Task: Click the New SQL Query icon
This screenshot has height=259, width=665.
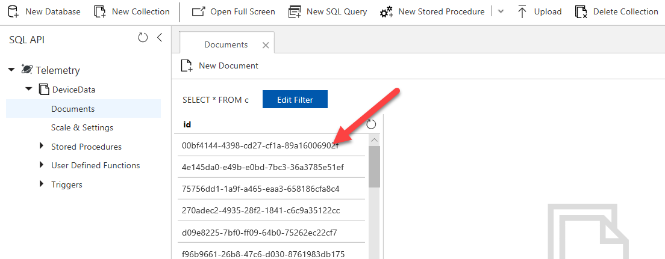Action: tap(295, 11)
